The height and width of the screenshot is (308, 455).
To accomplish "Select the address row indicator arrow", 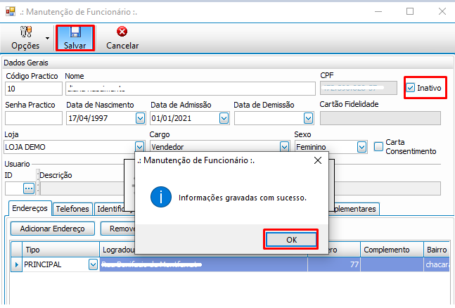I will pos(17,264).
